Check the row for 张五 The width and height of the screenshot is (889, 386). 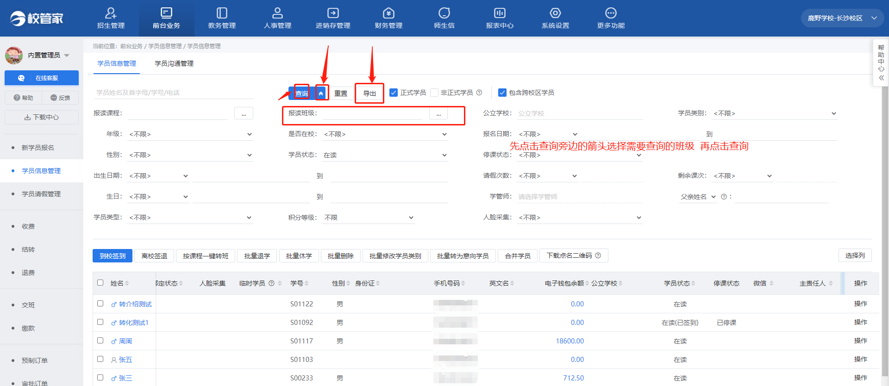pos(100,359)
